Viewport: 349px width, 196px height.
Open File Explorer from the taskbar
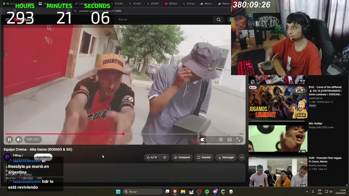click(183, 192)
